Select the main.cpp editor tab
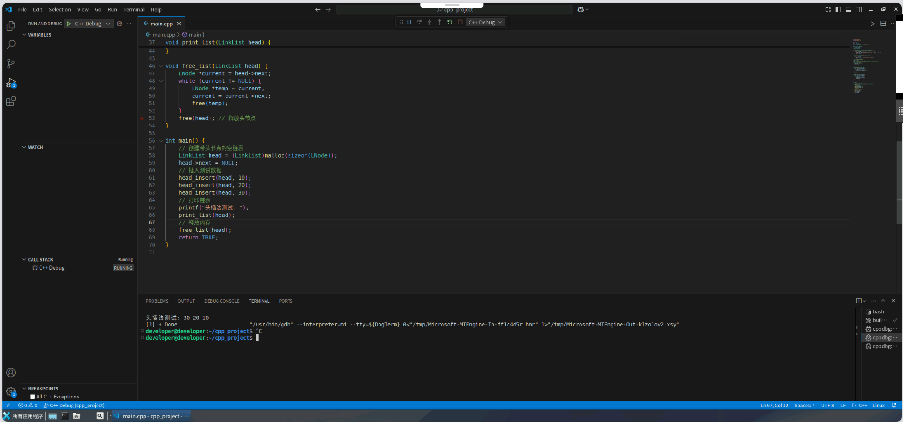This screenshot has width=903, height=422. (161, 24)
